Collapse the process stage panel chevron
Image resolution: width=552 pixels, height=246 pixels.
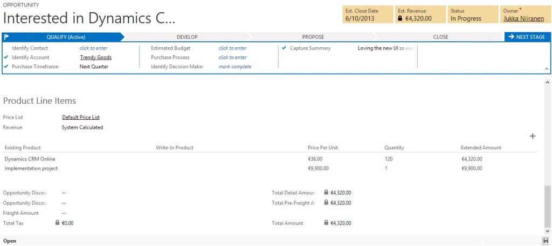pyautogui.click(x=547, y=69)
